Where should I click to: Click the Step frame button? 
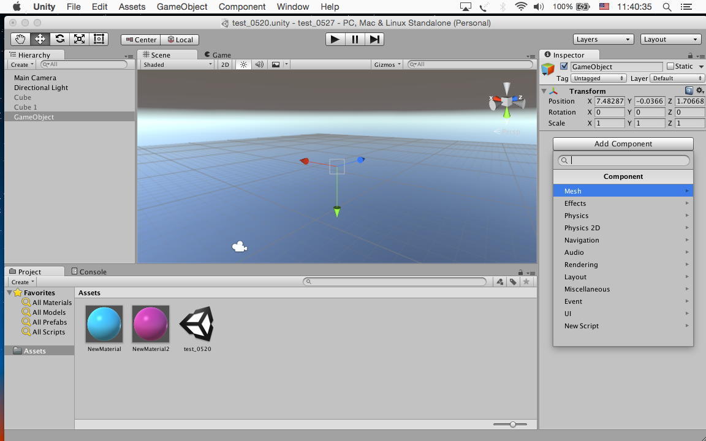(374, 39)
